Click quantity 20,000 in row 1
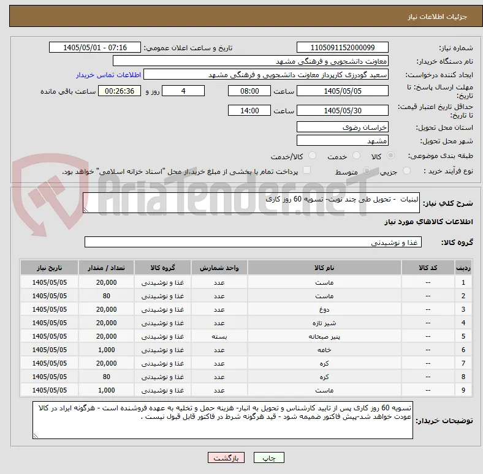The height and width of the screenshot is (474, 483). pos(106,282)
